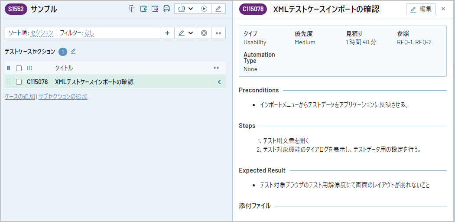455x222 pixels.
Task: Click the precondition text about インポートメニュー
Action: pyautogui.click(x=334, y=105)
